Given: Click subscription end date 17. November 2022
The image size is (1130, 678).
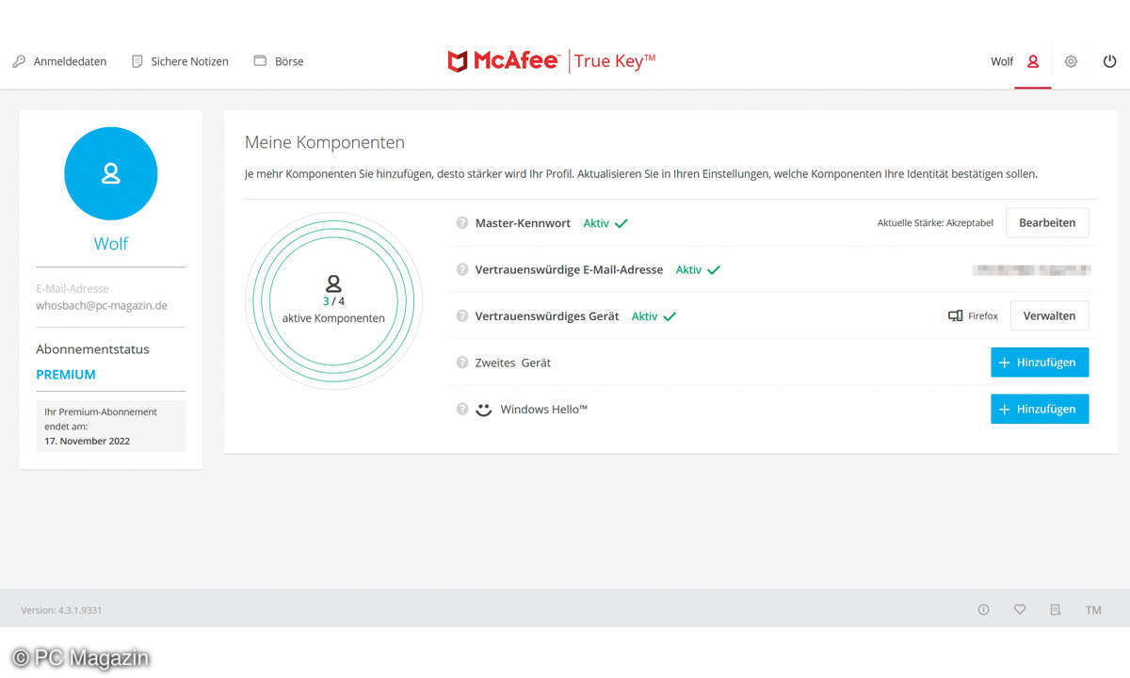Looking at the screenshot, I should (x=88, y=441).
